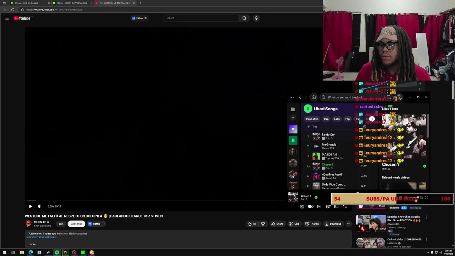This screenshot has height=256, width=455.
Task: Show more genre chips with arrow
Action: click(371, 119)
